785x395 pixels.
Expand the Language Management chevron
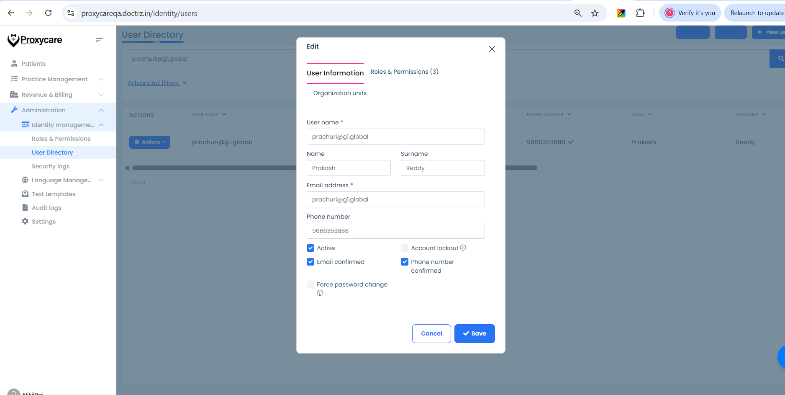click(x=101, y=180)
